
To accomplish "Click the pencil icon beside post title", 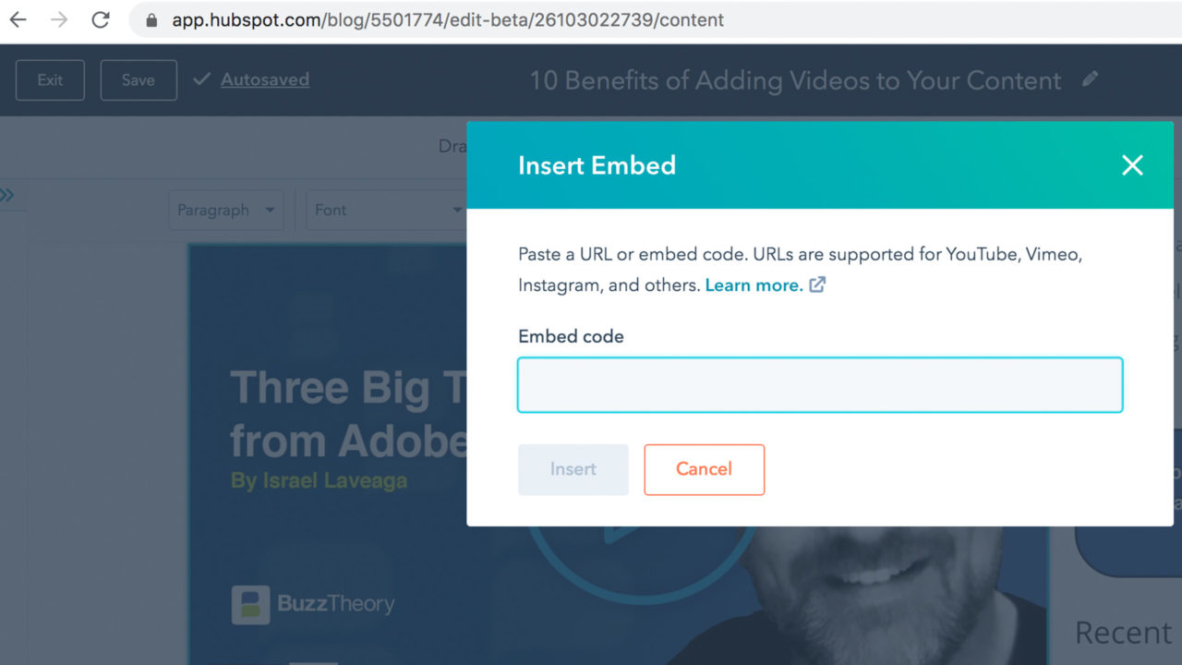I will 1091,79.
